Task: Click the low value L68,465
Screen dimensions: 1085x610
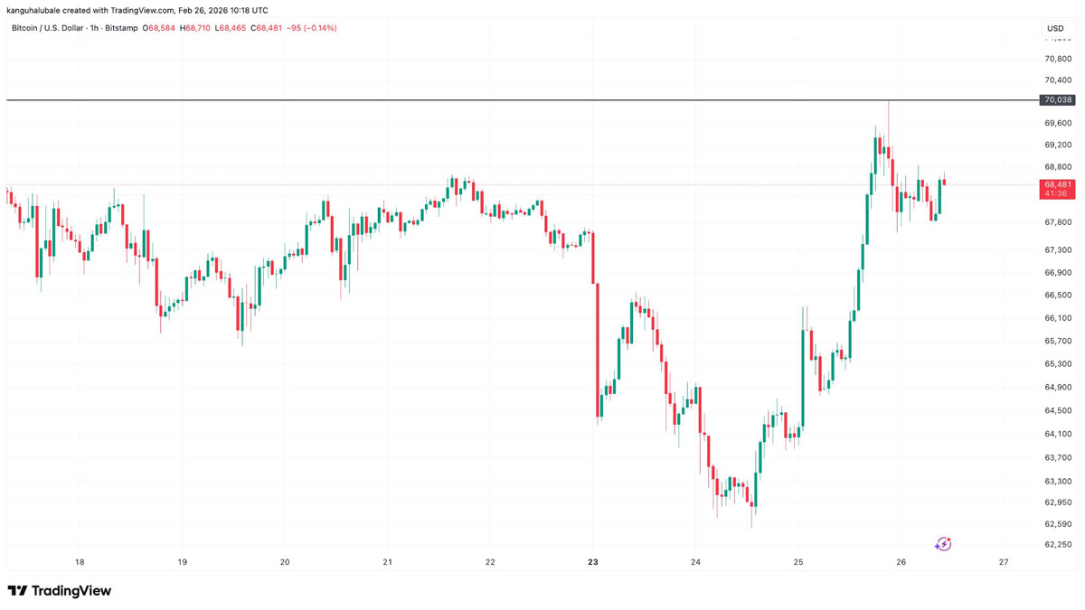Action: 230,28
